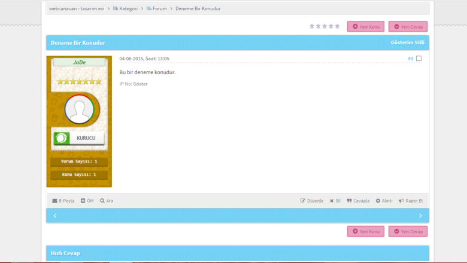Click the post date 04-06-2015, Saat: 13:05
467x263 pixels.
click(x=144, y=59)
